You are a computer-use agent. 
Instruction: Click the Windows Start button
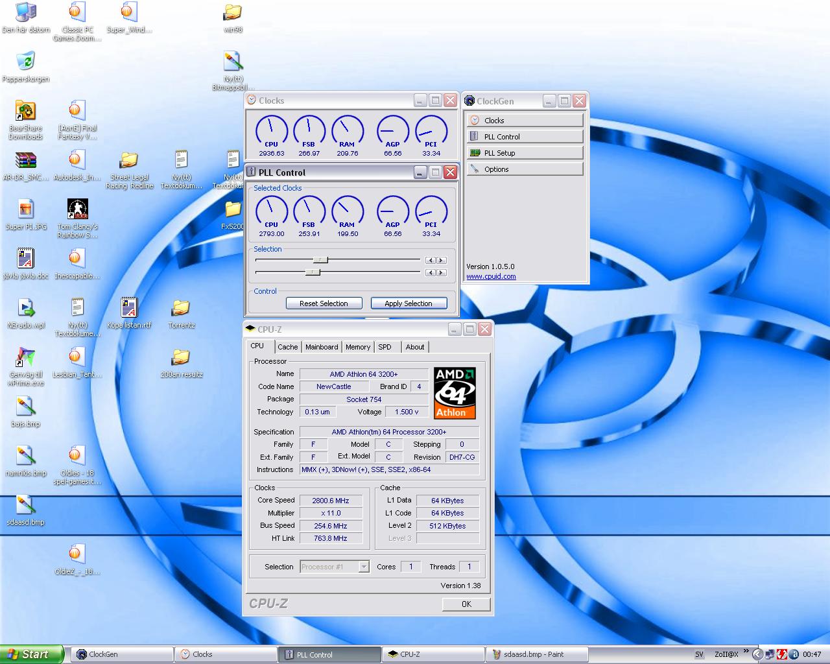coord(32,654)
